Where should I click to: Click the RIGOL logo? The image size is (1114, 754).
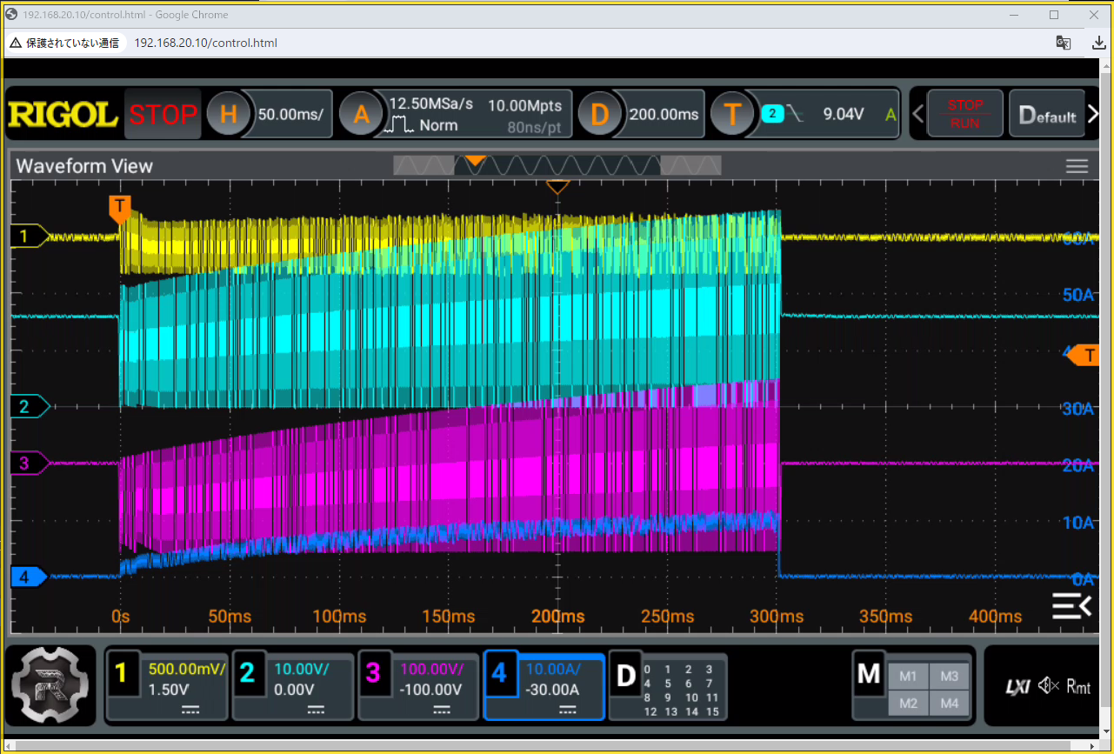(x=63, y=114)
